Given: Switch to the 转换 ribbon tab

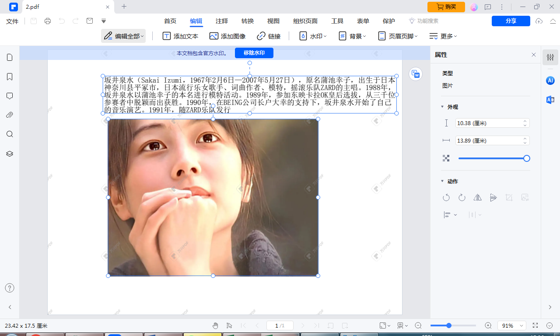Looking at the screenshot, I should point(247,21).
